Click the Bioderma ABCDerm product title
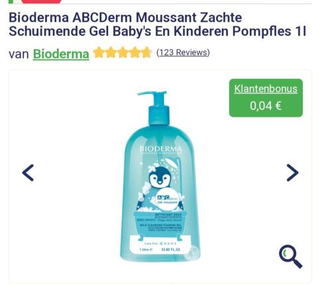 [158, 25]
